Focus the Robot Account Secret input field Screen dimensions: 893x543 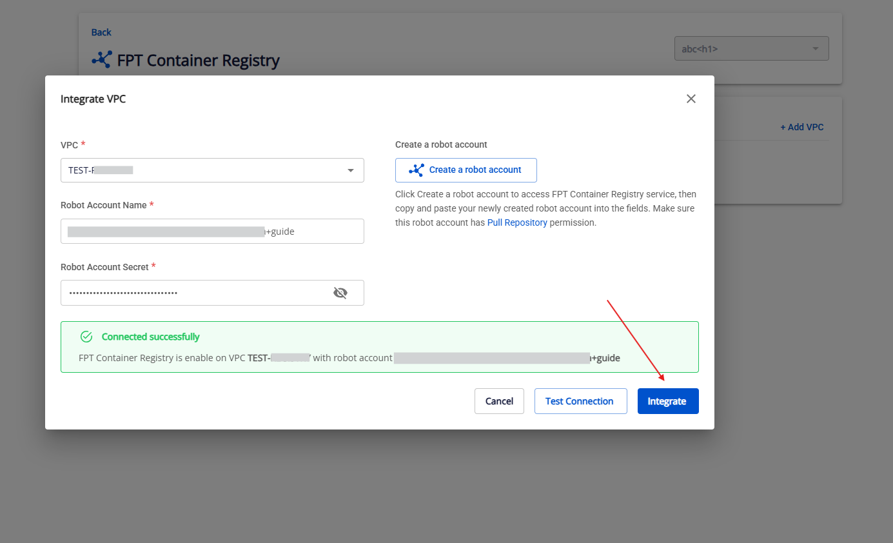coord(193,293)
